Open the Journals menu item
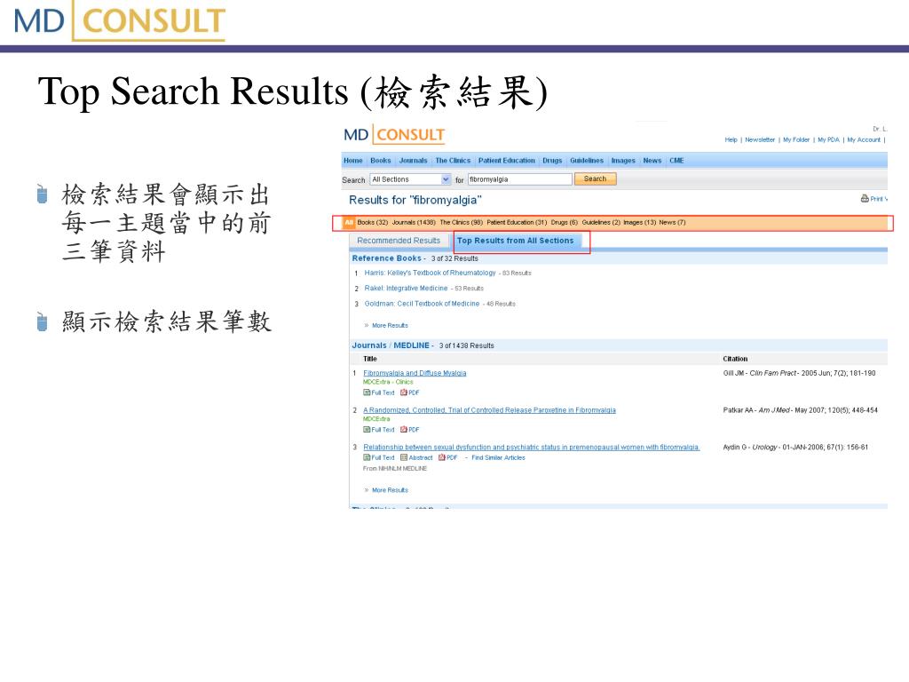This screenshot has width=909, height=682. pos(413,161)
